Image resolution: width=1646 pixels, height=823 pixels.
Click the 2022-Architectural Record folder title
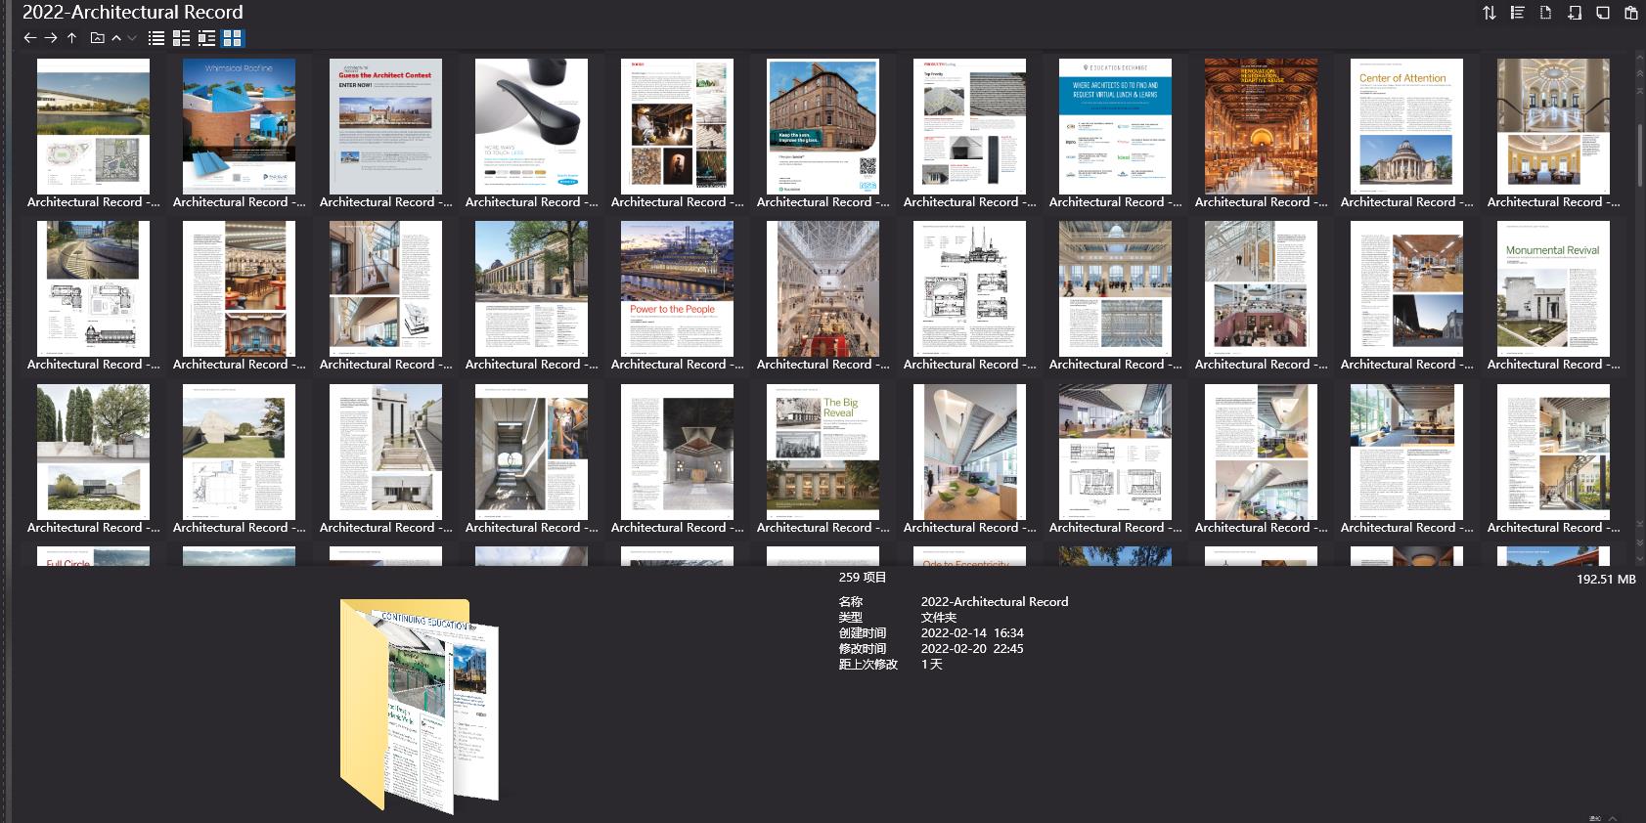[133, 12]
